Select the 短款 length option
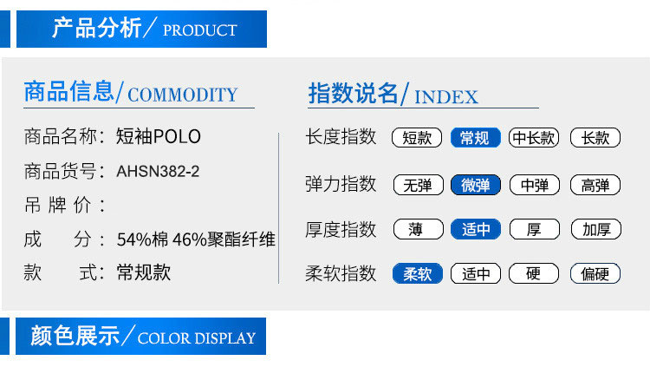 coord(418,138)
